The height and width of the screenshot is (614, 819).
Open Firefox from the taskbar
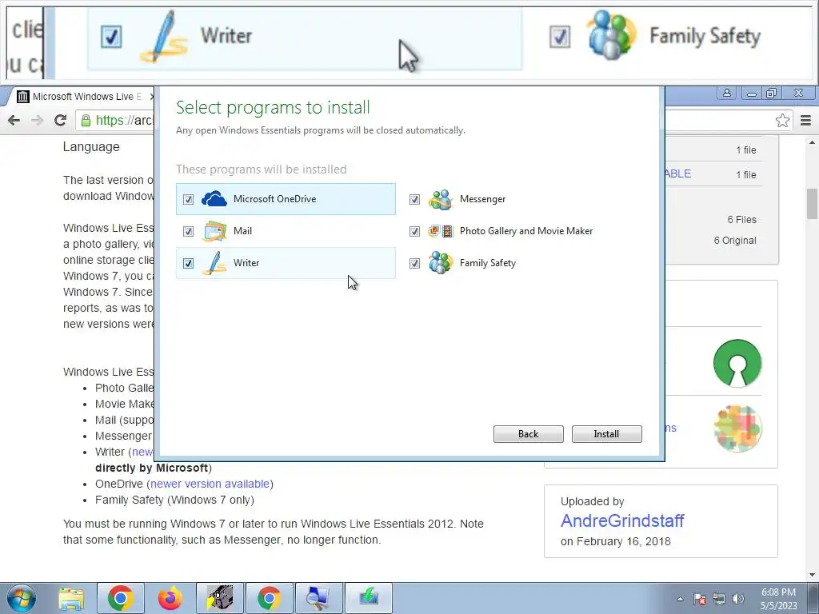(x=170, y=598)
